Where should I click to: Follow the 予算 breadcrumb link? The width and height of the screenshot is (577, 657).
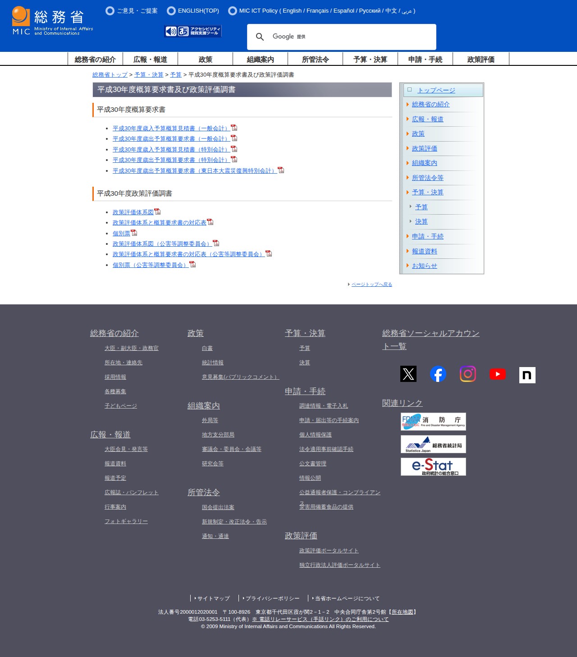tap(176, 75)
